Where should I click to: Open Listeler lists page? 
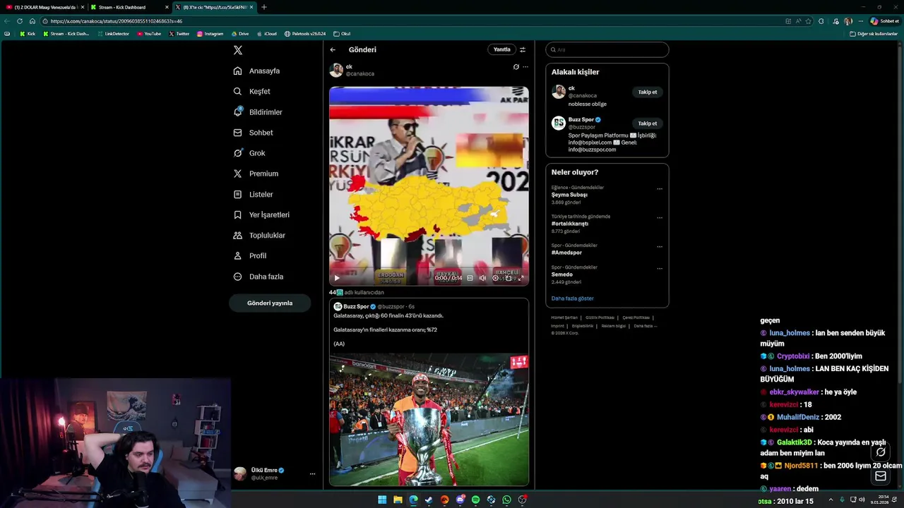[x=254, y=194]
